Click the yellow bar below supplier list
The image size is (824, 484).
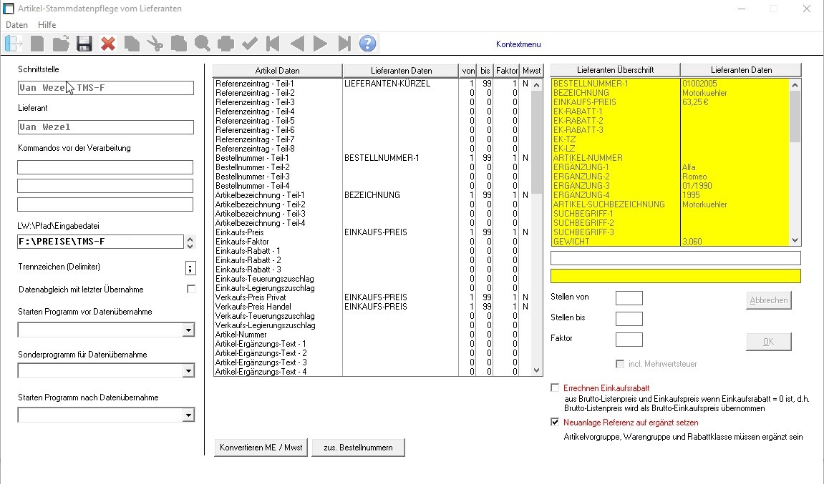pyautogui.click(x=676, y=276)
